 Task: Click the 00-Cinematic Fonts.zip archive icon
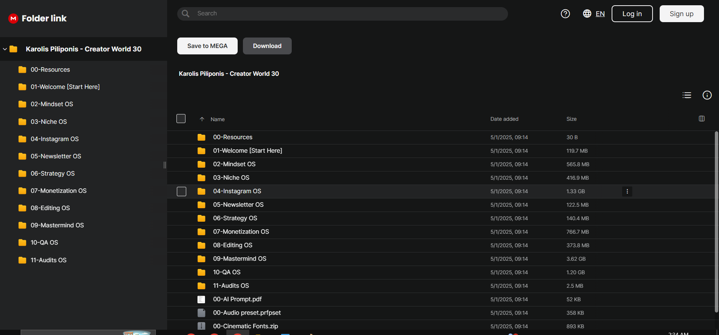[x=202, y=326]
